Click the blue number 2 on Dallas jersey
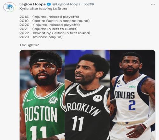 (x=132, y=105)
